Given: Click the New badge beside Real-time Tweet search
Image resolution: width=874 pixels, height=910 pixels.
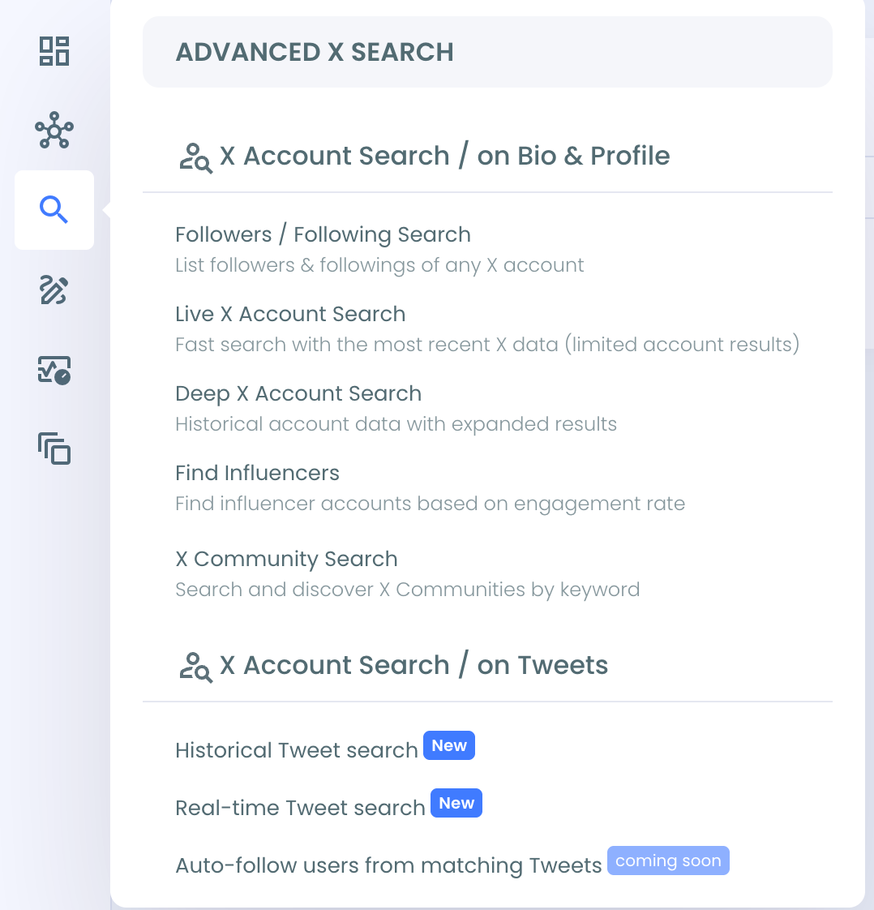Looking at the screenshot, I should tap(456, 803).
